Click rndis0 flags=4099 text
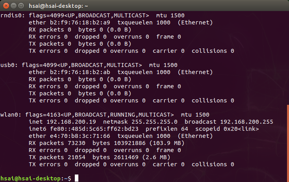 (46, 15)
